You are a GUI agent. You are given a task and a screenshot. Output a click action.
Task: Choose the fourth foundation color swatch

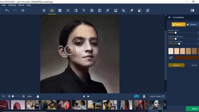tap(188, 51)
